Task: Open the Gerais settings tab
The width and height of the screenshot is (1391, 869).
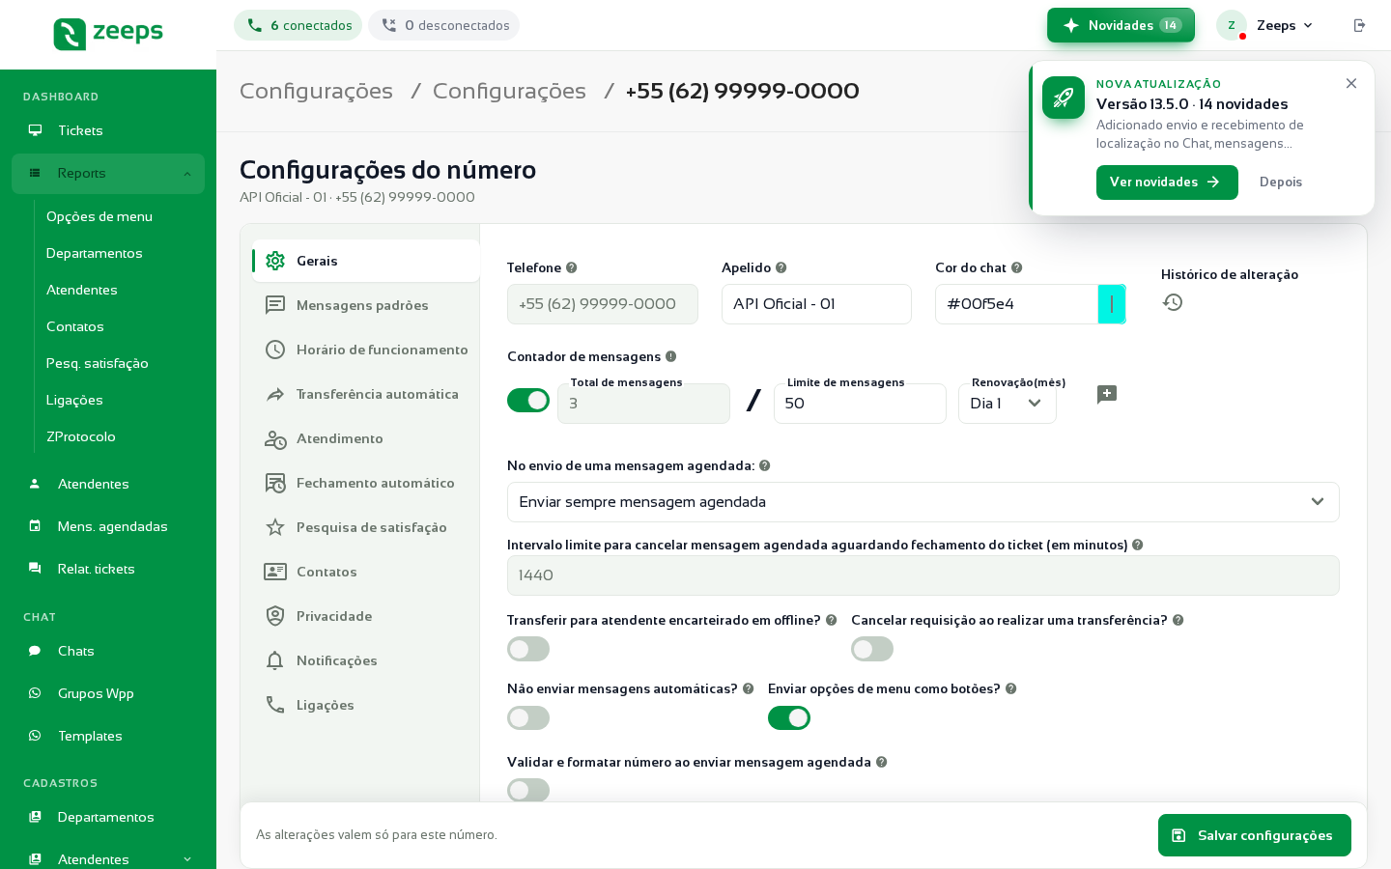Action: click(366, 261)
